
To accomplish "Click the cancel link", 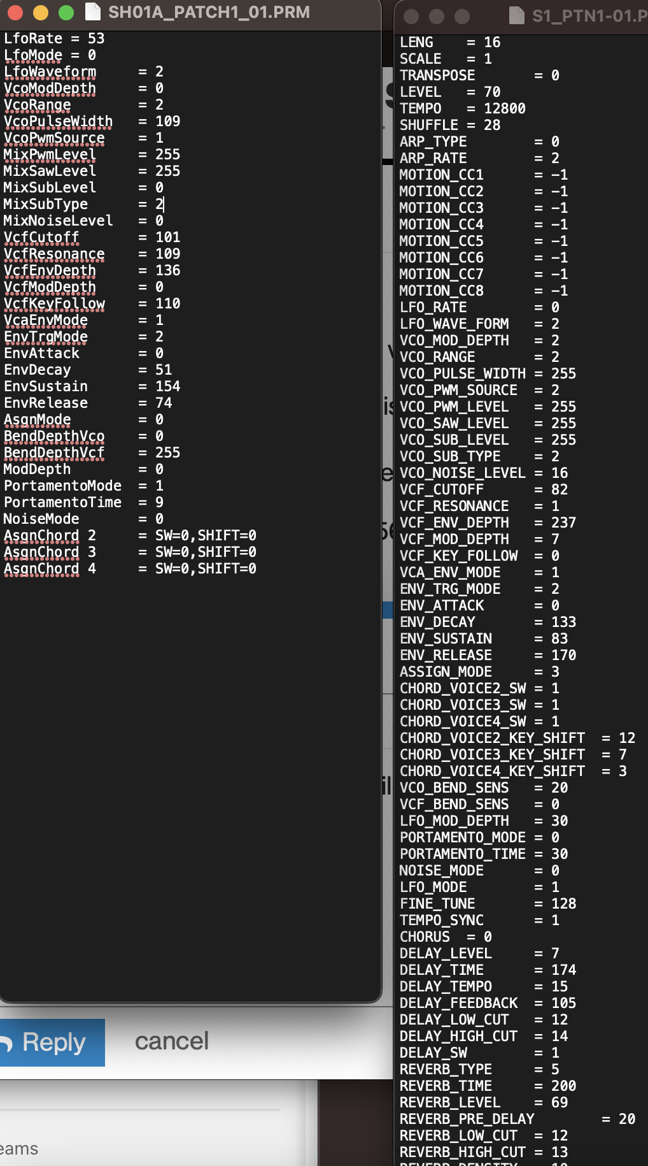I will [171, 1041].
